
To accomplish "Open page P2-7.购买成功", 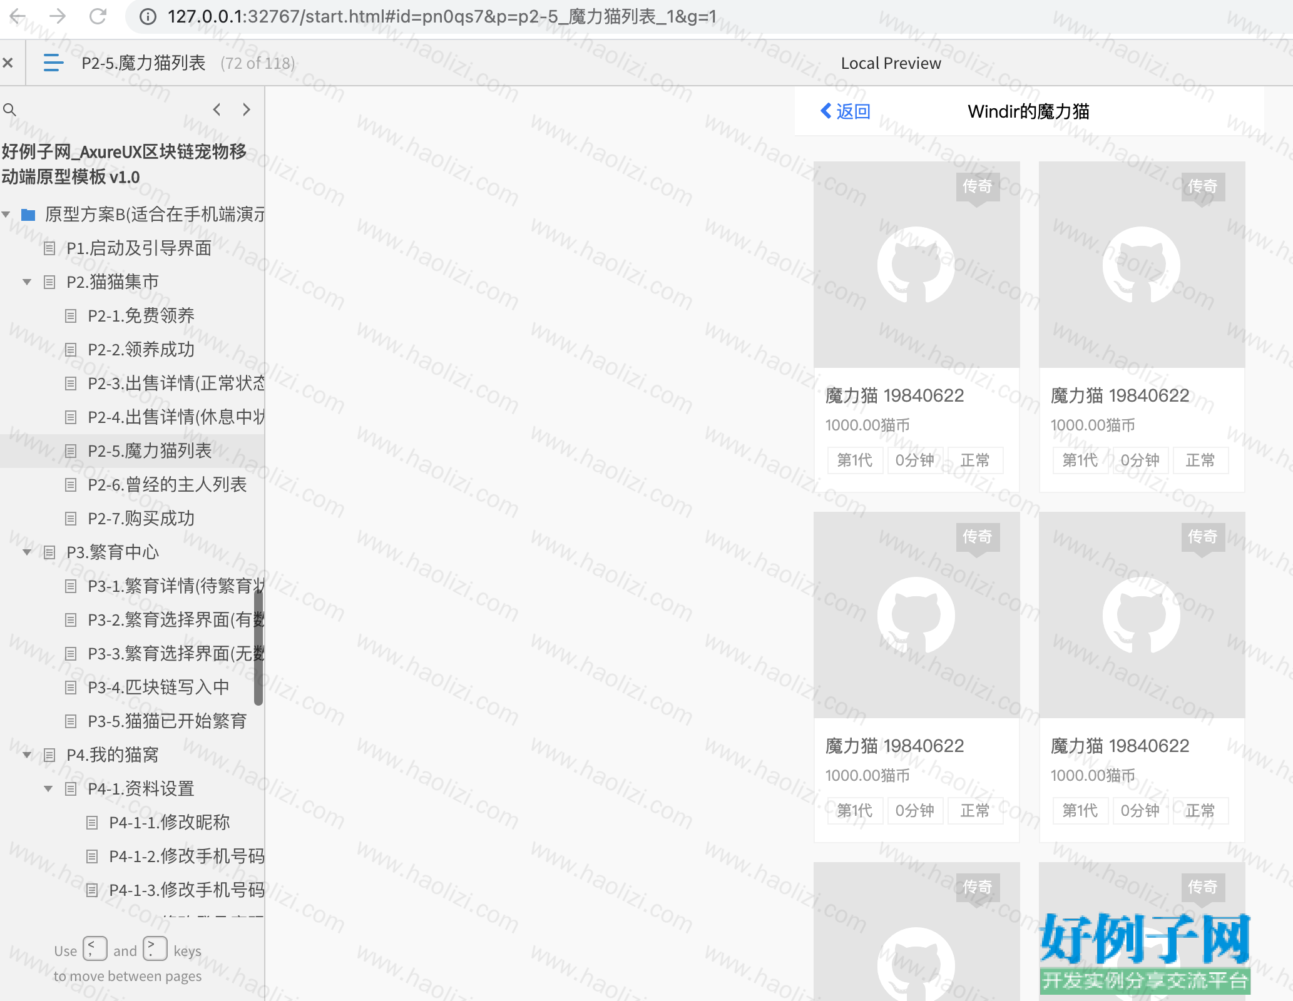I will tap(141, 519).
